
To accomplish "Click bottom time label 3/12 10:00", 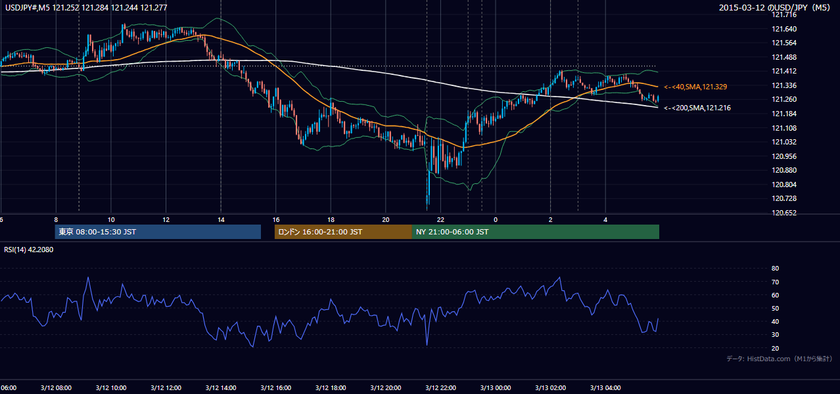I will 110,388.
